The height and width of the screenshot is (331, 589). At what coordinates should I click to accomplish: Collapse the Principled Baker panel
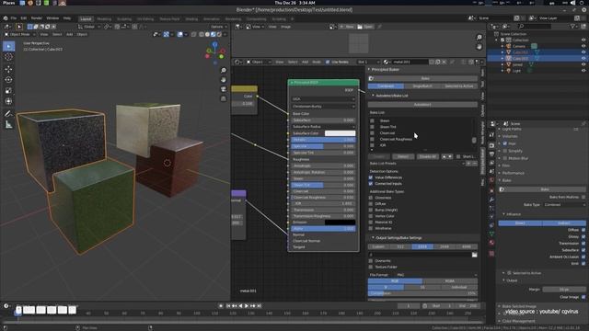tap(369, 70)
